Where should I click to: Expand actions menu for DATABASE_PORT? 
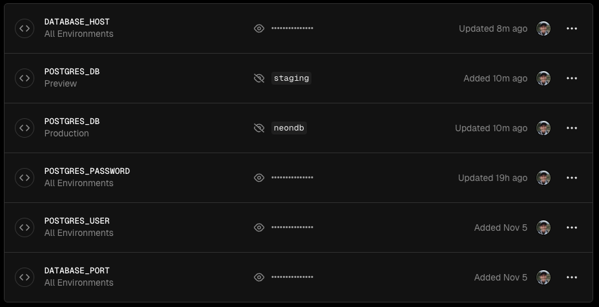[x=571, y=277]
